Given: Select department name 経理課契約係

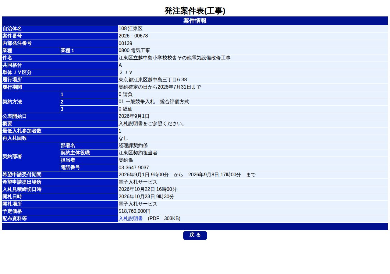Looking at the screenshot, I should [133, 146].
